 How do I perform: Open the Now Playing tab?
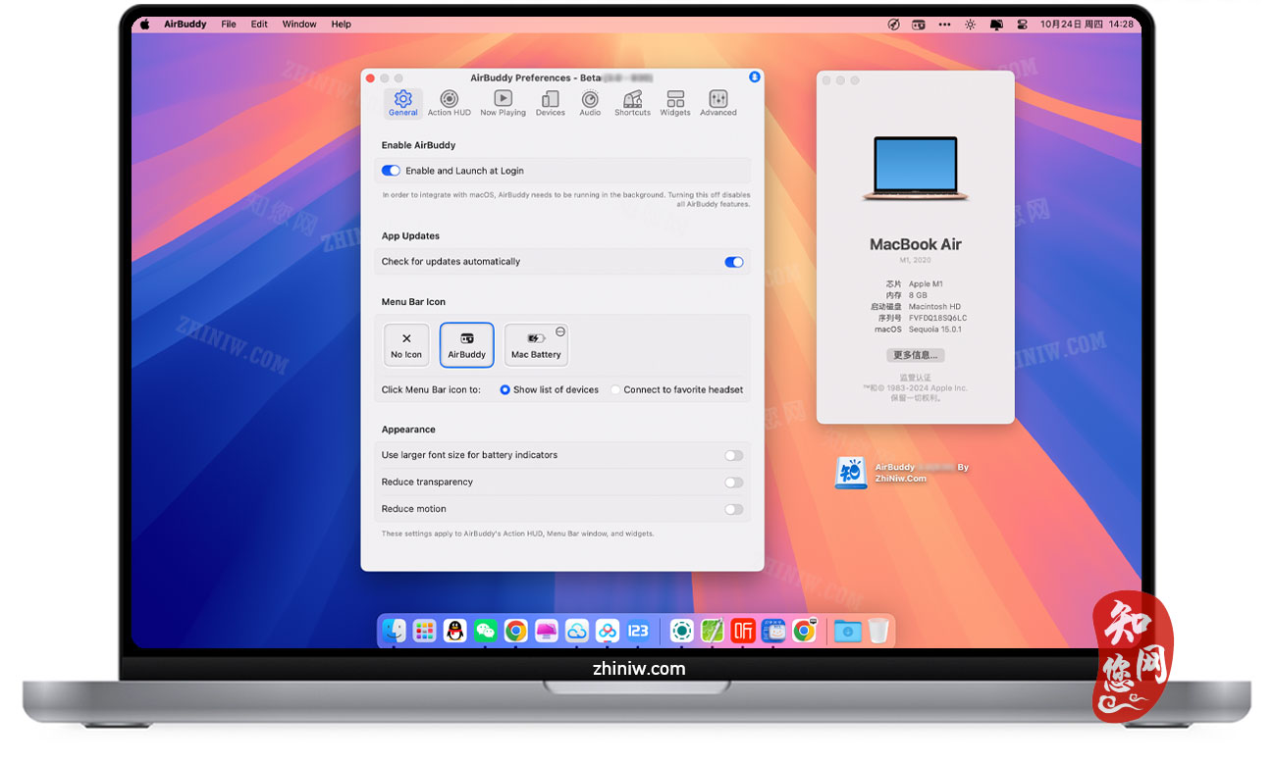pos(503,103)
